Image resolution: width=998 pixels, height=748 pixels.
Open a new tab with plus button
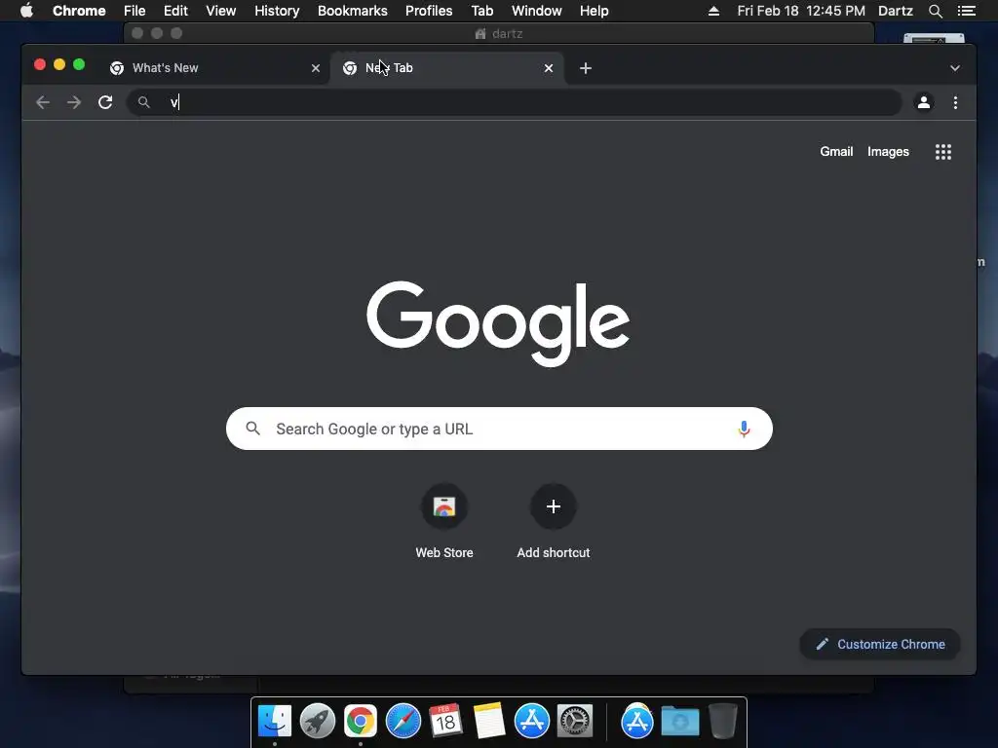click(x=586, y=68)
